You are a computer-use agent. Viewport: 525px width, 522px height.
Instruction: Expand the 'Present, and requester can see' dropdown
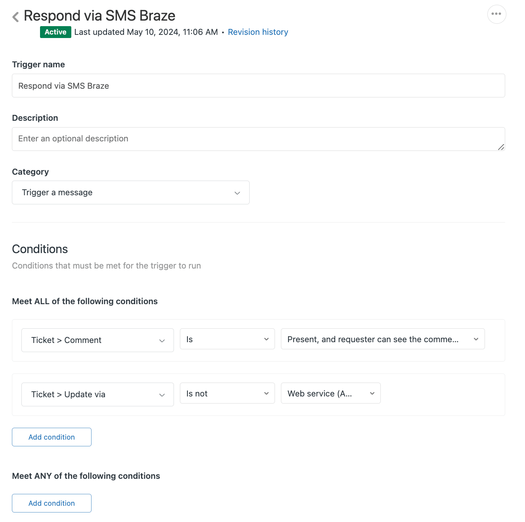pyautogui.click(x=382, y=339)
